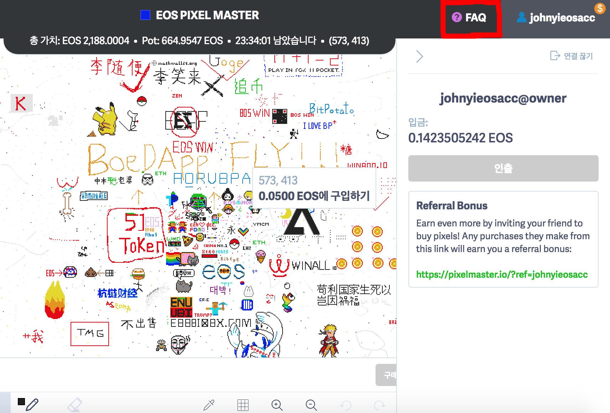This screenshot has width=610, height=413.
Task: Select the eraser tool
Action: coord(74,405)
